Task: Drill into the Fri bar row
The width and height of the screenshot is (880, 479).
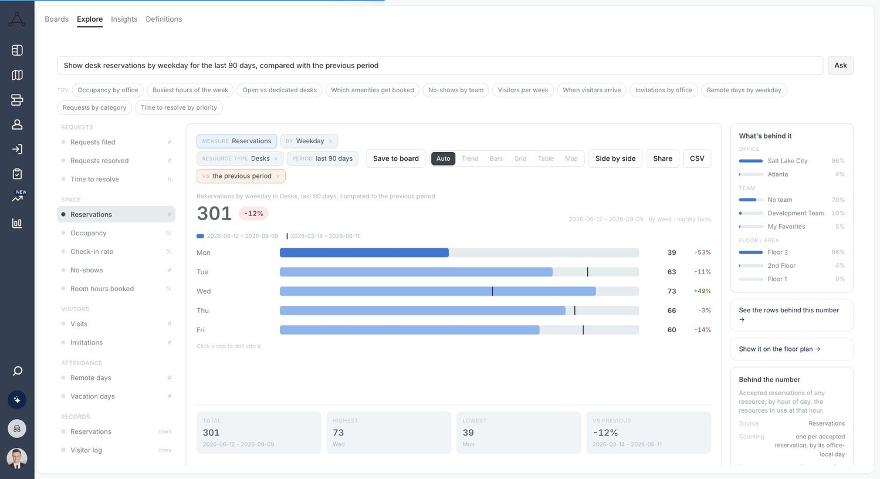Action: pyautogui.click(x=453, y=330)
